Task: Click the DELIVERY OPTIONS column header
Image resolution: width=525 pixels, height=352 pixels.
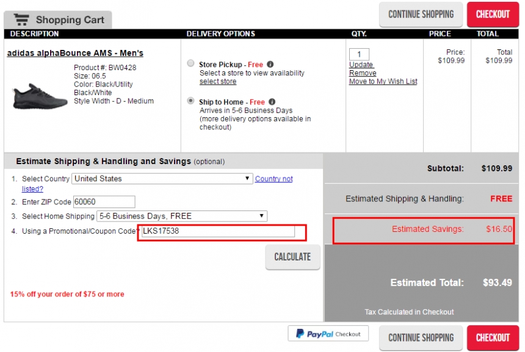Action: pyautogui.click(x=220, y=34)
